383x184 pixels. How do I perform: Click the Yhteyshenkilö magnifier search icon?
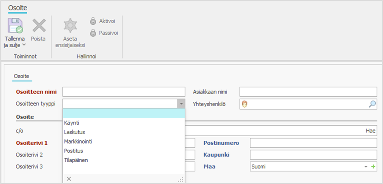coord(372,104)
